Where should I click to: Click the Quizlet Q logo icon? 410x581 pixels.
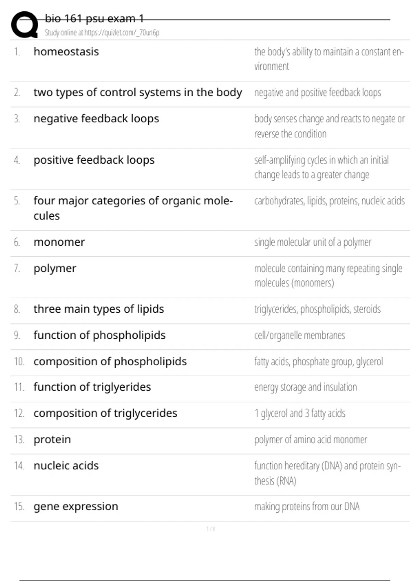(x=25, y=25)
